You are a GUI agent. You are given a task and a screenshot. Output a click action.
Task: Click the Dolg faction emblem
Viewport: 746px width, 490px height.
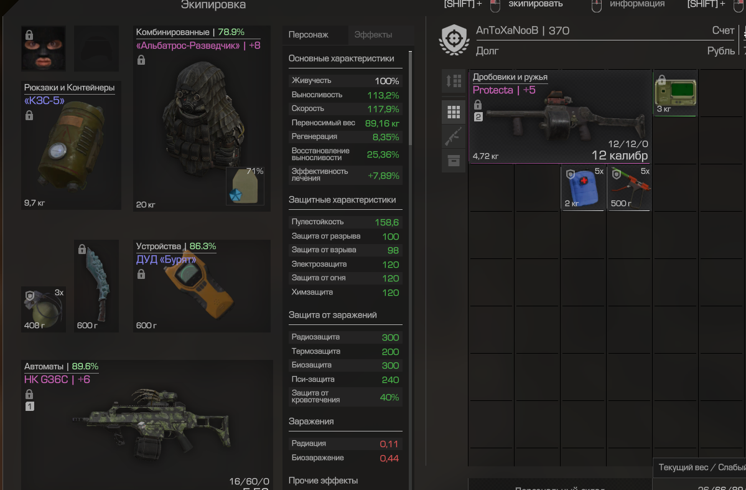coord(454,40)
